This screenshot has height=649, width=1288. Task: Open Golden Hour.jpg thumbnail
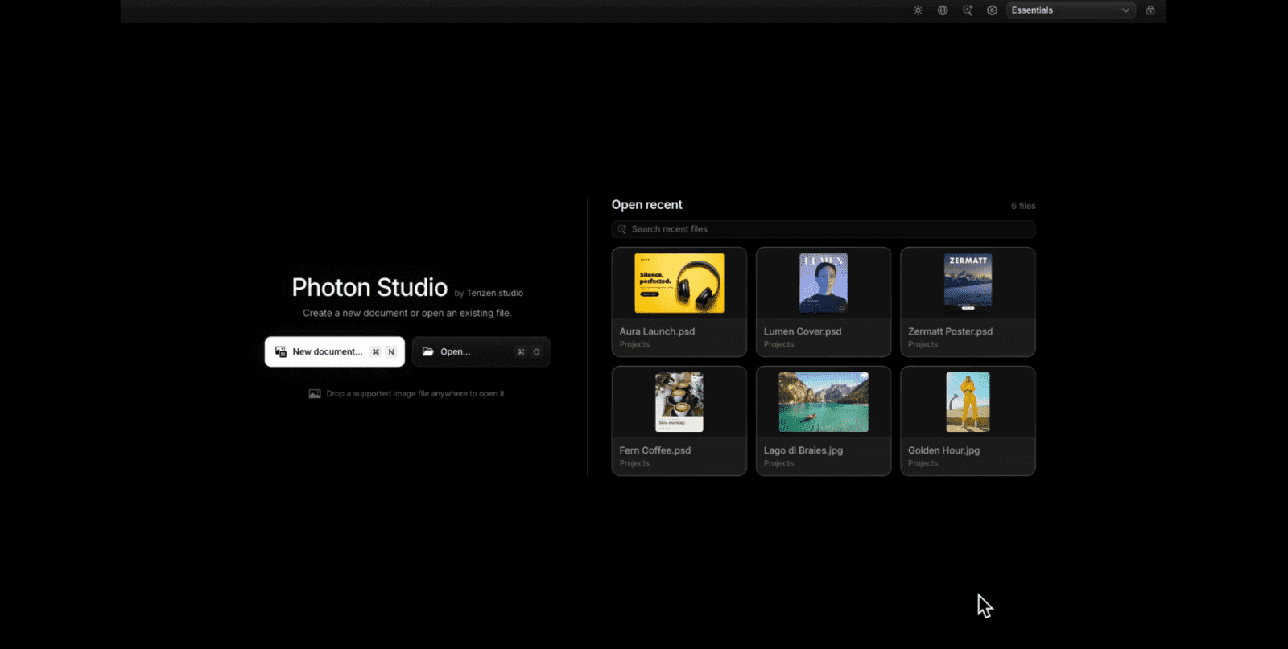(x=968, y=402)
